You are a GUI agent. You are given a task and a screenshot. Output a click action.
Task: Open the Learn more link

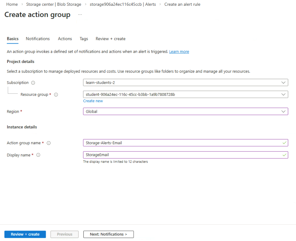(x=179, y=52)
